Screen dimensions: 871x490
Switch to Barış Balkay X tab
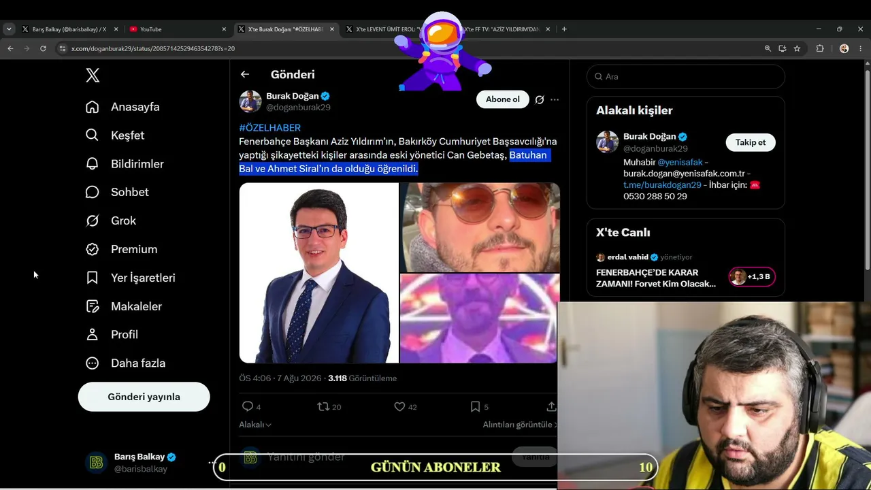(x=70, y=29)
